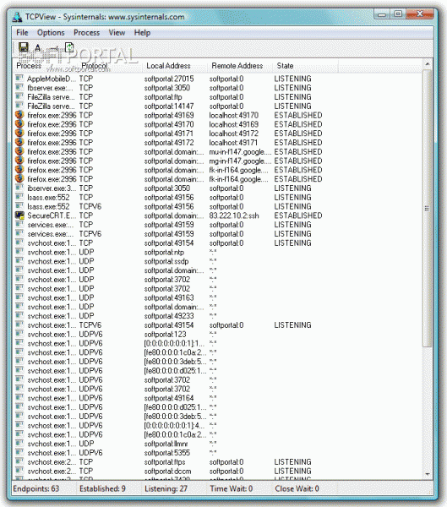Select local address softportal:14147
The image size is (447, 507).
pos(169,106)
